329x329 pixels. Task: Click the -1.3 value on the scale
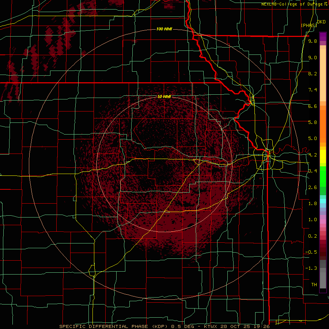pyautogui.click(x=311, y=268)
